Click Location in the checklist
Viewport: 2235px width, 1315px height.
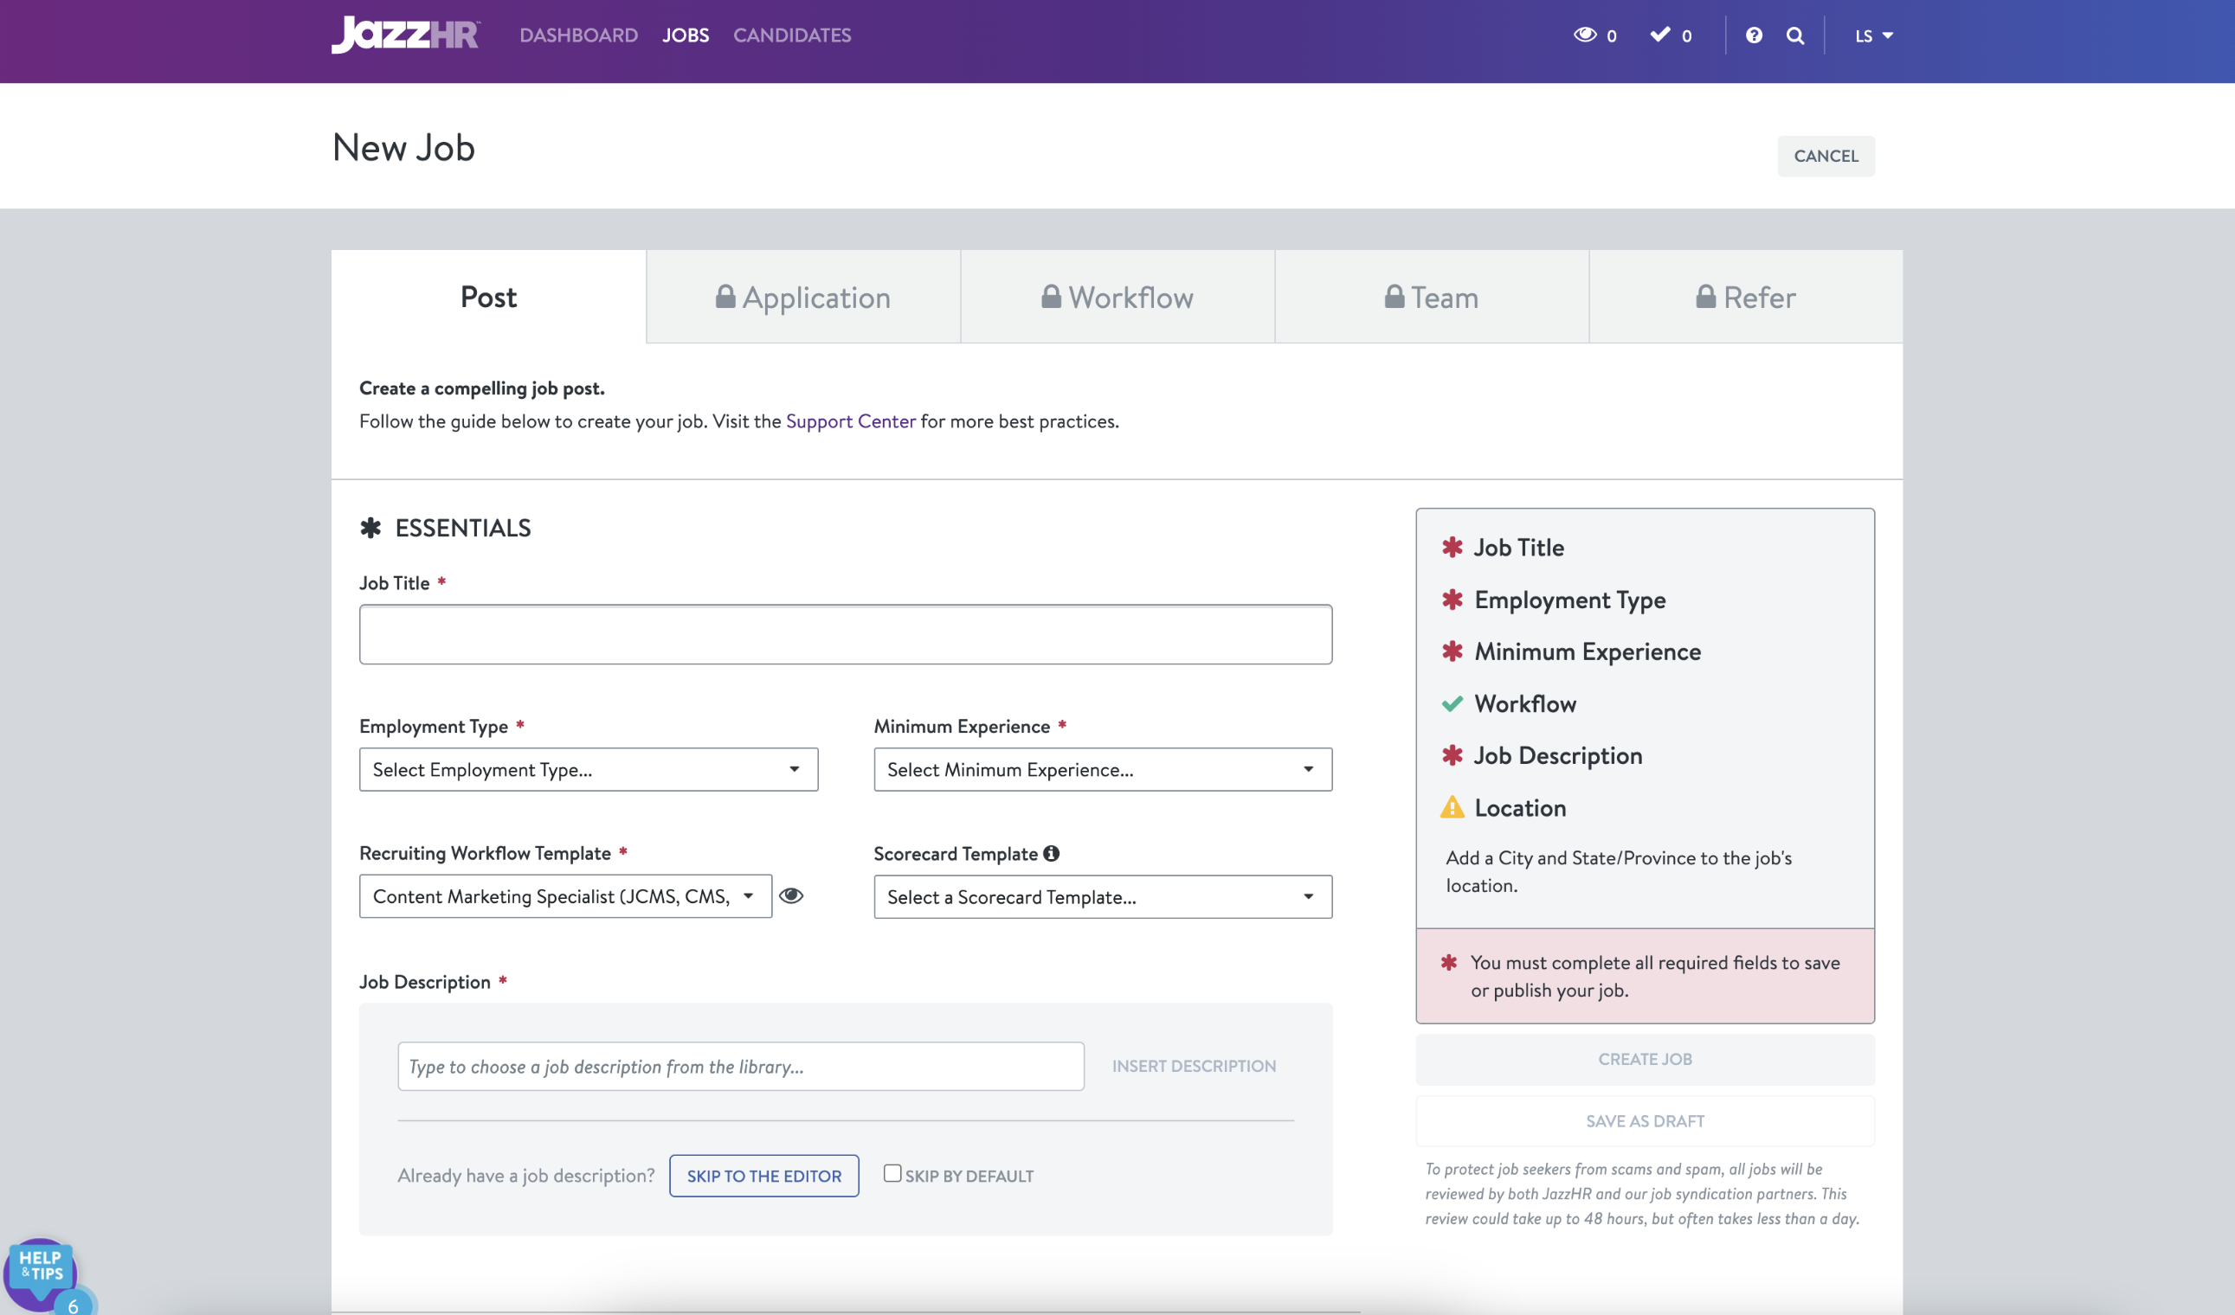coord(1520,808)
